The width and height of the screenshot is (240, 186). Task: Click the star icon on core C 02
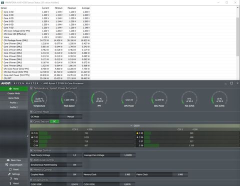coord(32,137)
